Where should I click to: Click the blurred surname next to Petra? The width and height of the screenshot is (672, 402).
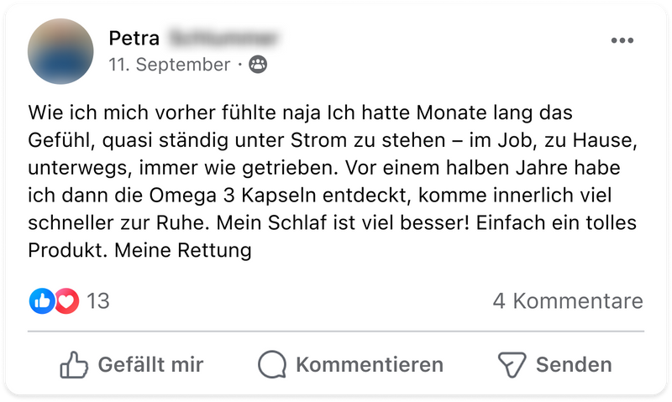click(223, 38)
